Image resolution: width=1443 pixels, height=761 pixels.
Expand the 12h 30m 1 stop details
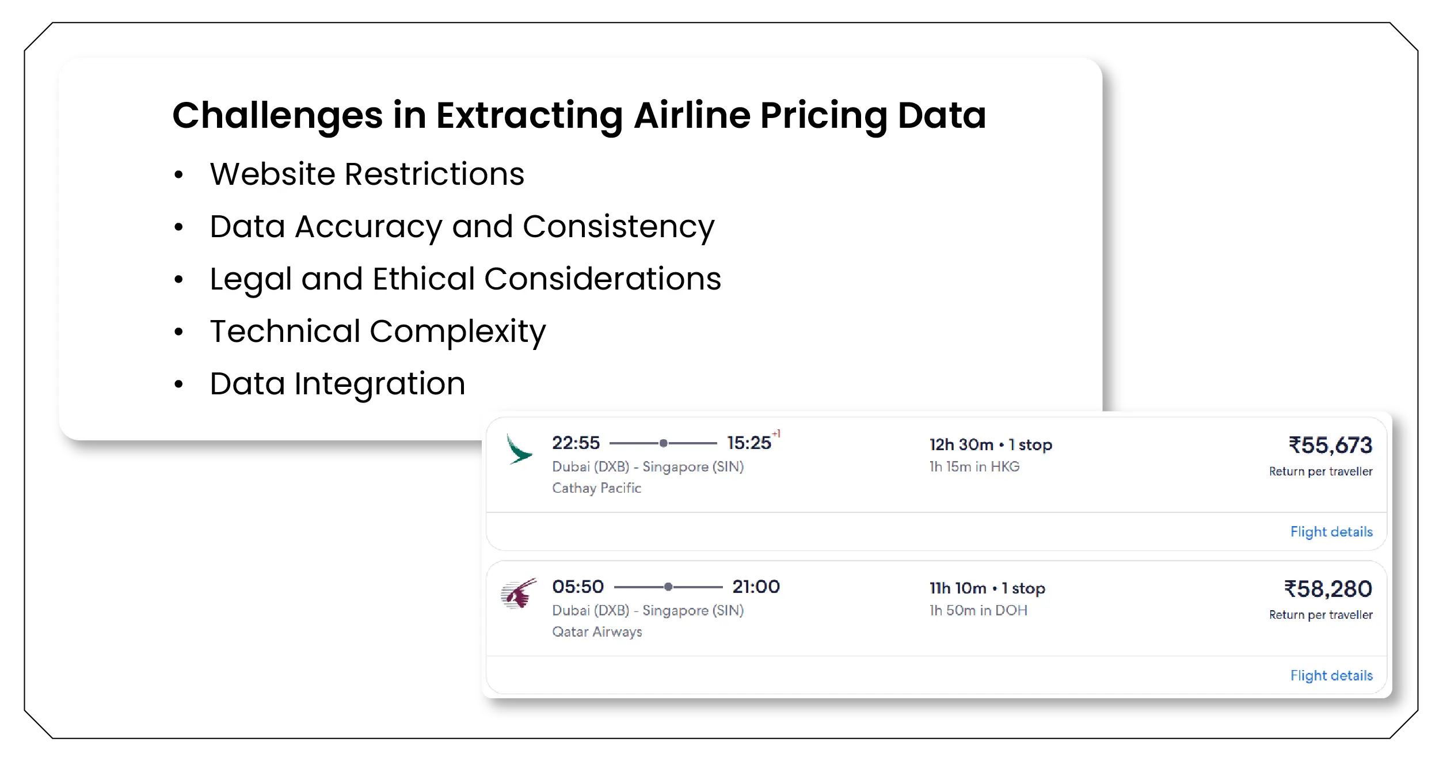[x=990, y=444]
